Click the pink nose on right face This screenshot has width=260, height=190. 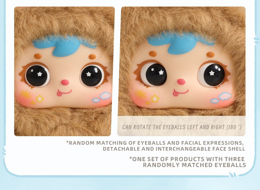181,81
